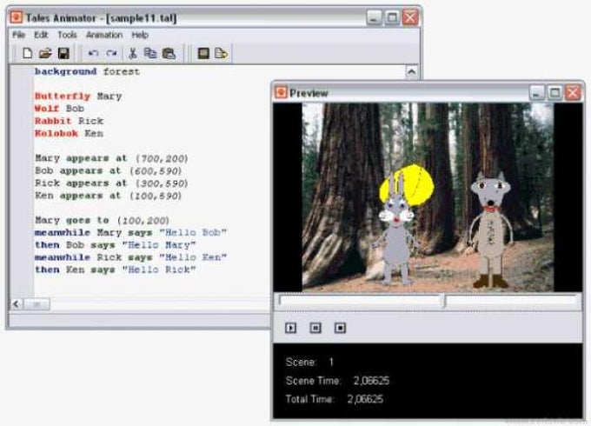Open the Animation menu
The height and width of the screenshot is (426, 591).
(x=104, y=35)
